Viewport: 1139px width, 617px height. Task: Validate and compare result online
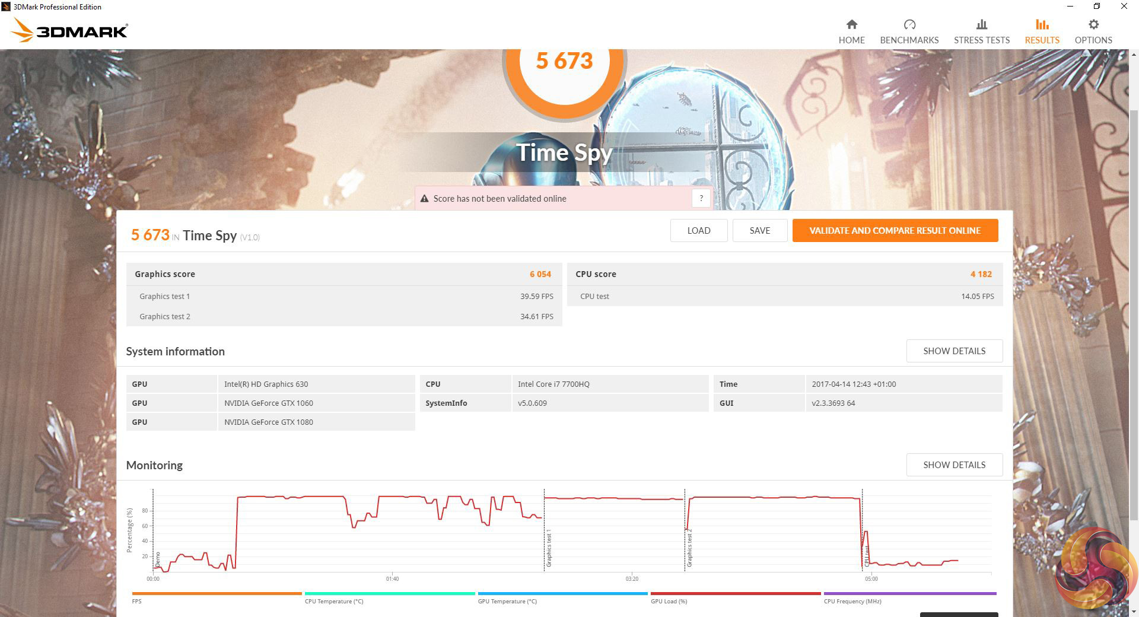point(895,231)
